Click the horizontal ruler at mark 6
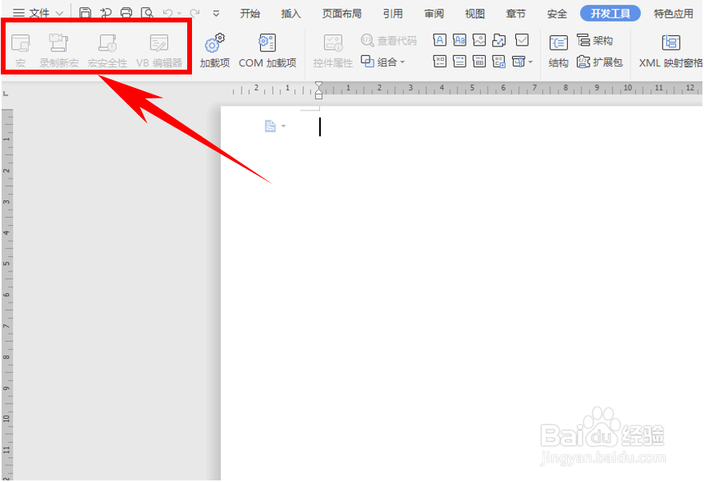This screenshot has height=482, width=704. coord(503,88)
